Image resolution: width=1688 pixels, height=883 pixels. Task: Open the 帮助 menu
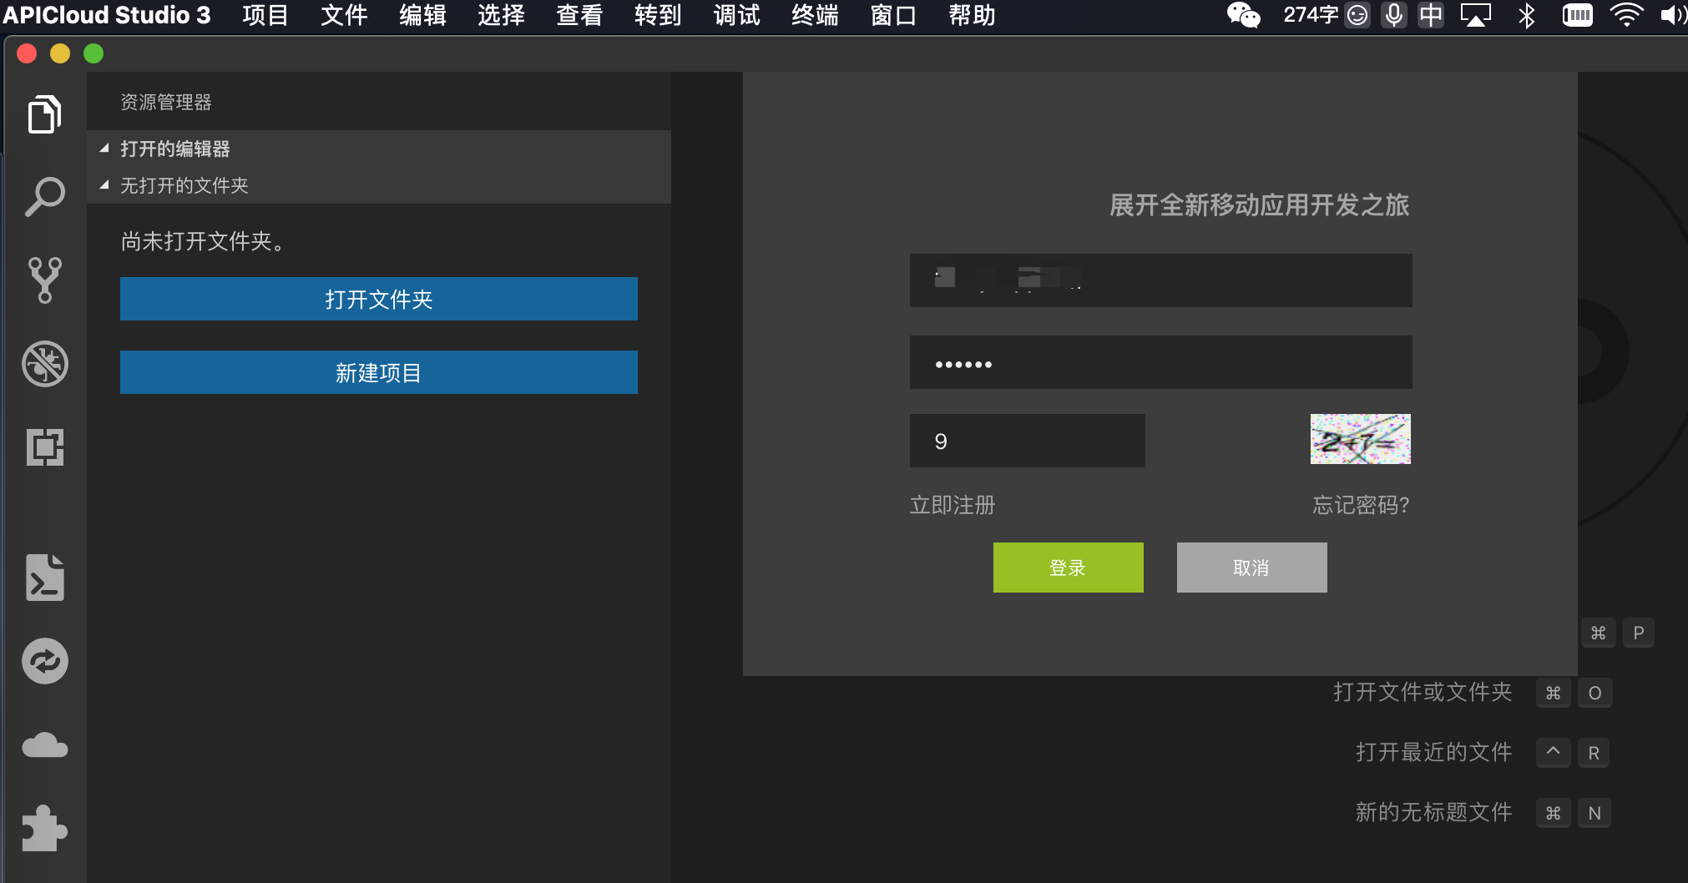pyautogui.click(x=972, y=15)
